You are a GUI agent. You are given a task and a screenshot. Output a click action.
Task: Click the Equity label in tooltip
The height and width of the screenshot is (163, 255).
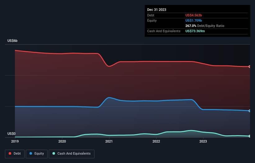[x=152, y=20]
